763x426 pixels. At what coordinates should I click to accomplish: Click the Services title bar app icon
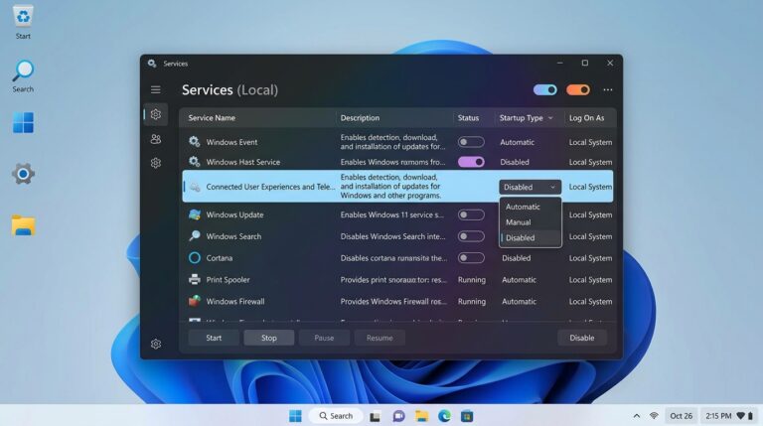[152, 64]
